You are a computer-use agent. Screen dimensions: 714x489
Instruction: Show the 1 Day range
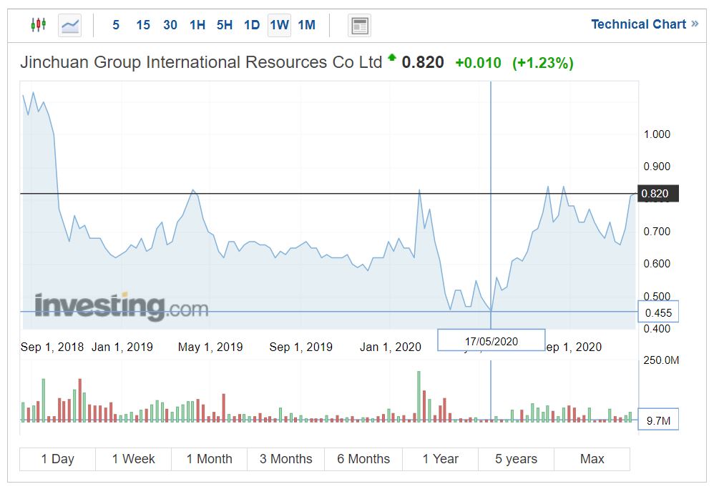(57, 459)
